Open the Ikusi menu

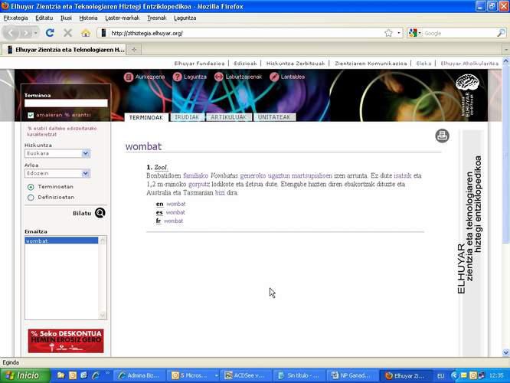click(66, 18)
